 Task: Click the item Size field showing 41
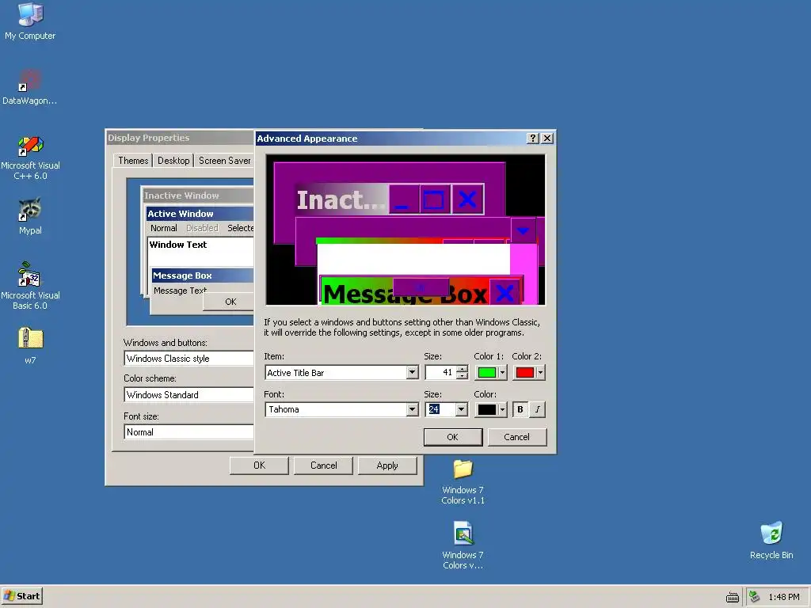(440, 372)
